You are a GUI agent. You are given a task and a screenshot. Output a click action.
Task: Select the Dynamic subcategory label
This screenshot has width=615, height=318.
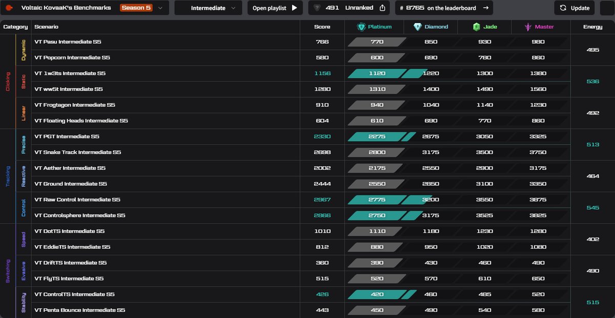24,50
